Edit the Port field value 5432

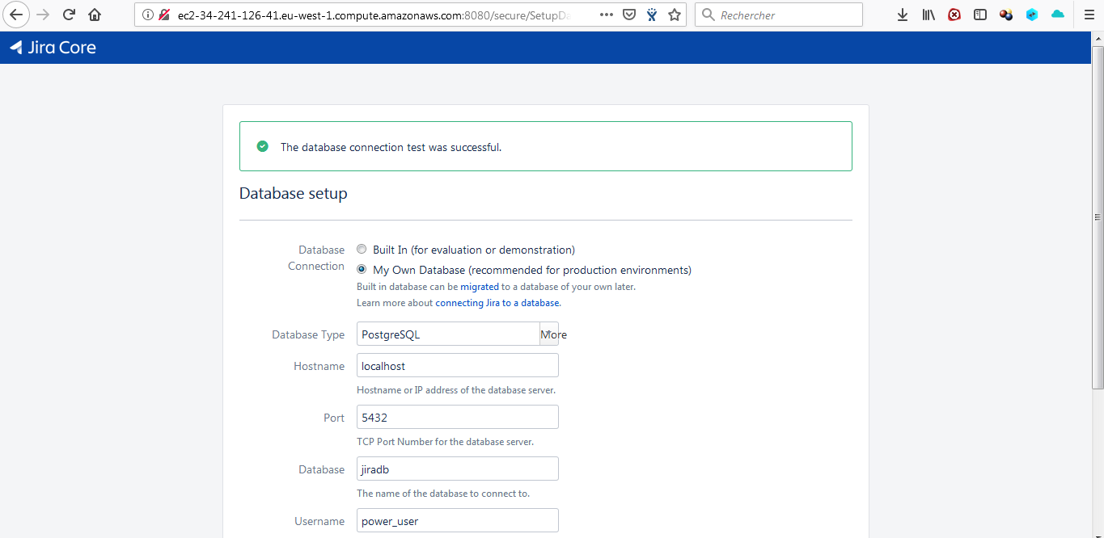click(458, 418)
